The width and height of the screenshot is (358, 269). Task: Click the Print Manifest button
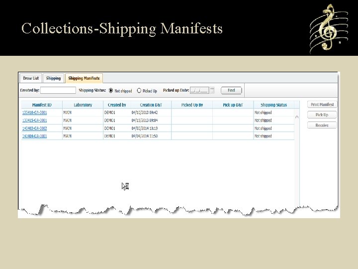pos(322,105)
